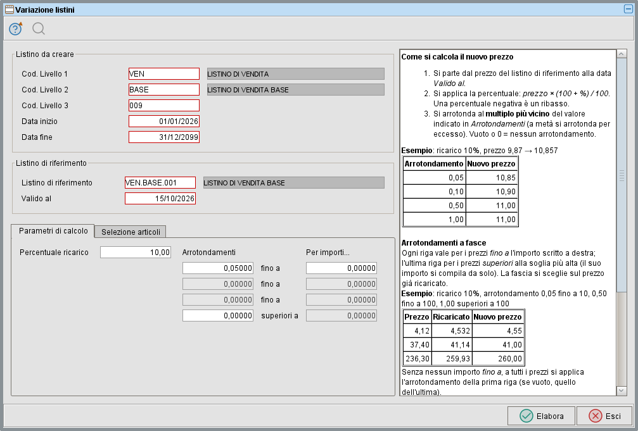Click the Elabora button
The height and width of the screenshot is (431, 638).
pyautogui.click(x=541, y=416)
